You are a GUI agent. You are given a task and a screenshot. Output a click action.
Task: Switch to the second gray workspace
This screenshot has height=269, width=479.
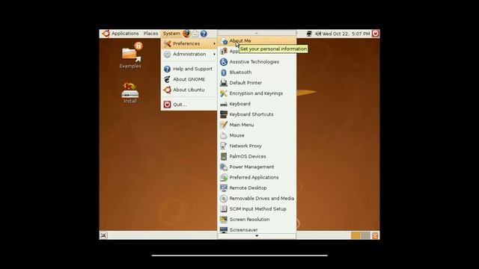[x=365, y=235]
